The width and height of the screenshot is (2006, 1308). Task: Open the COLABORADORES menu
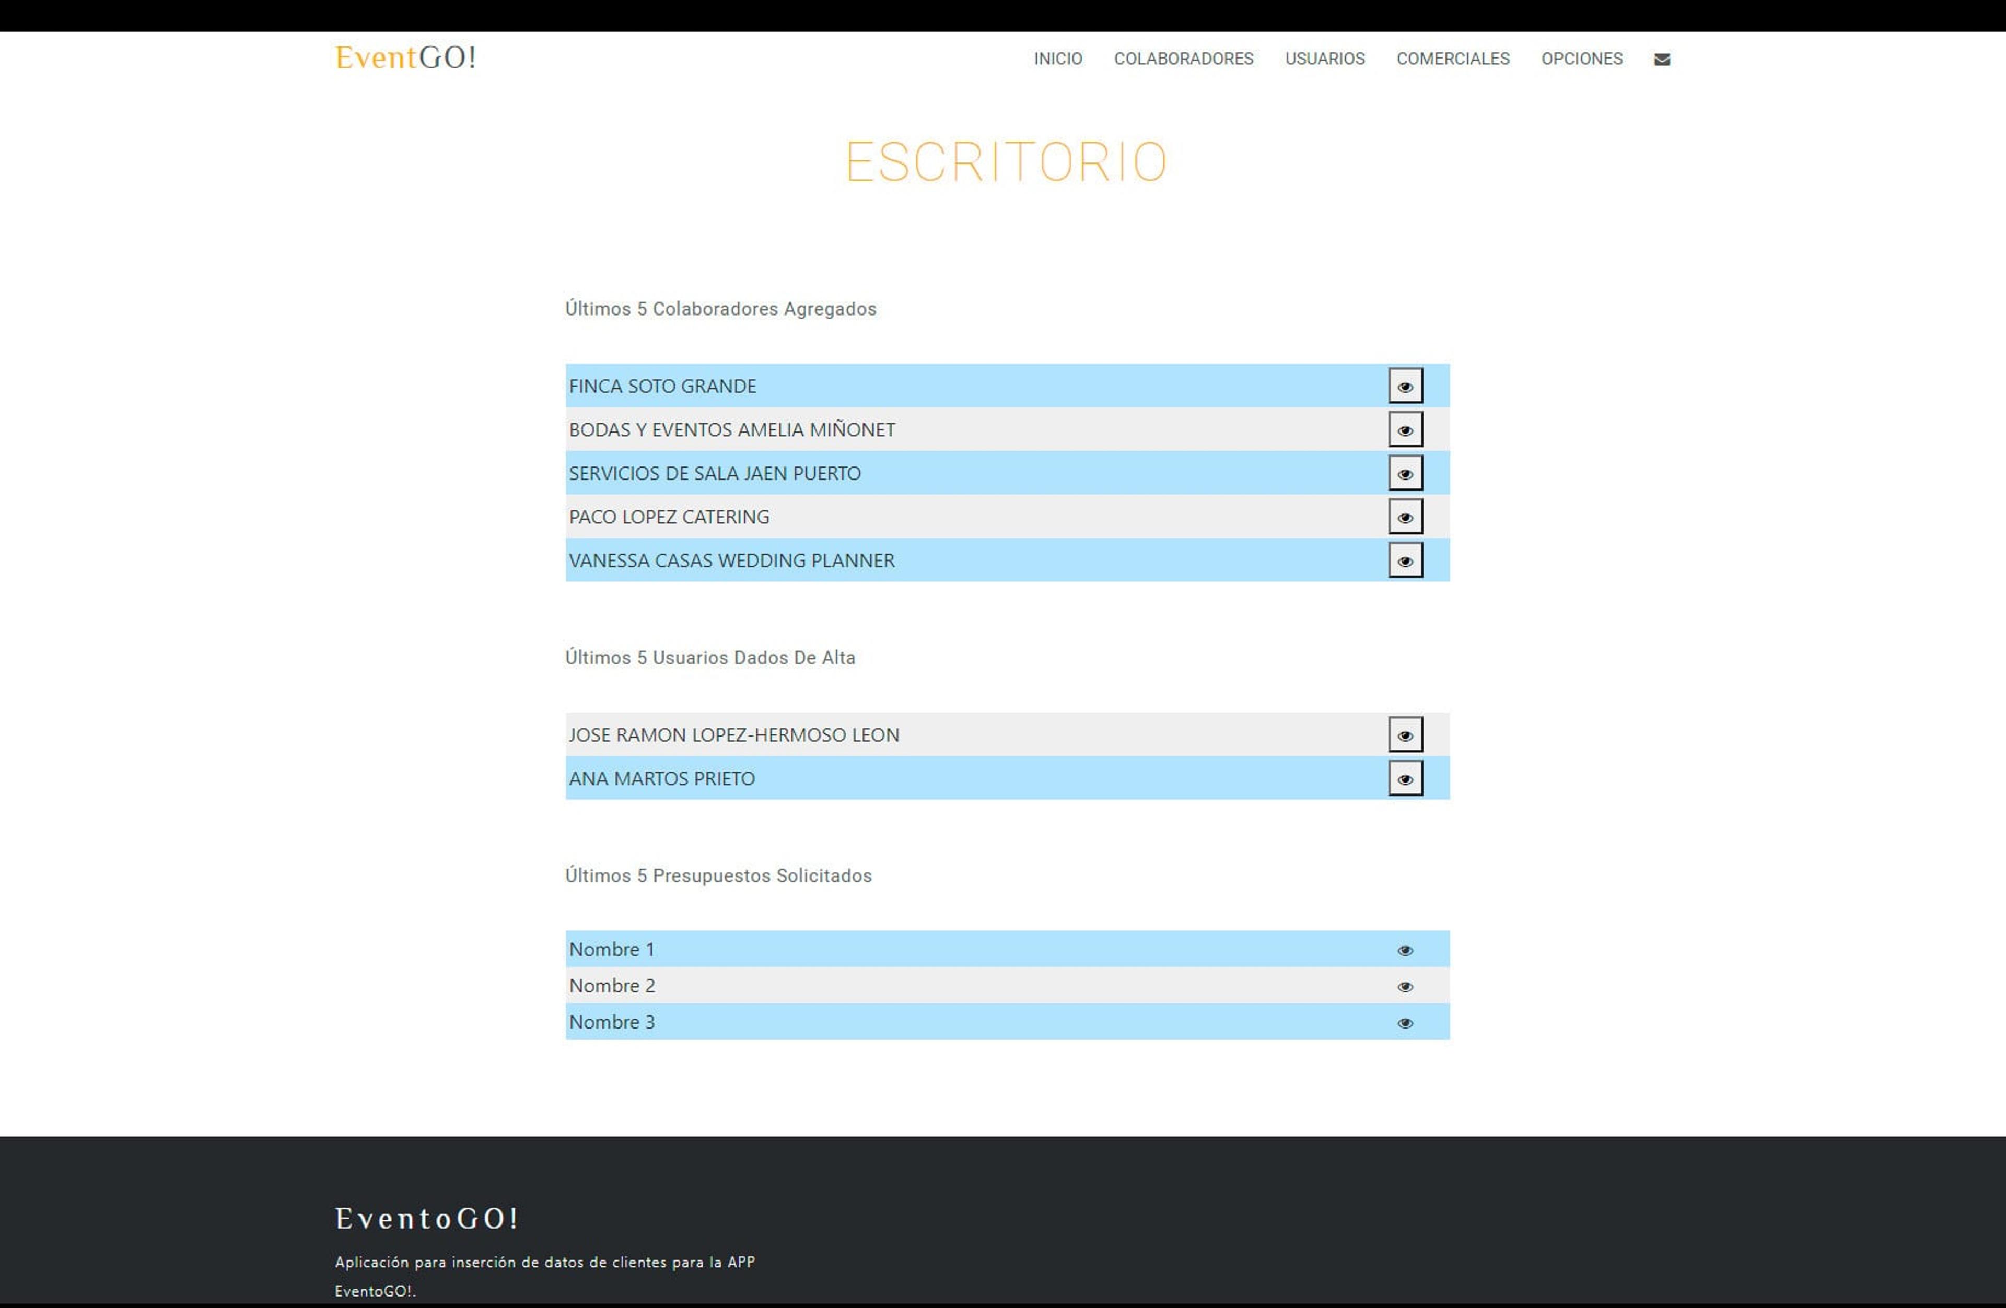point(1183,59)
